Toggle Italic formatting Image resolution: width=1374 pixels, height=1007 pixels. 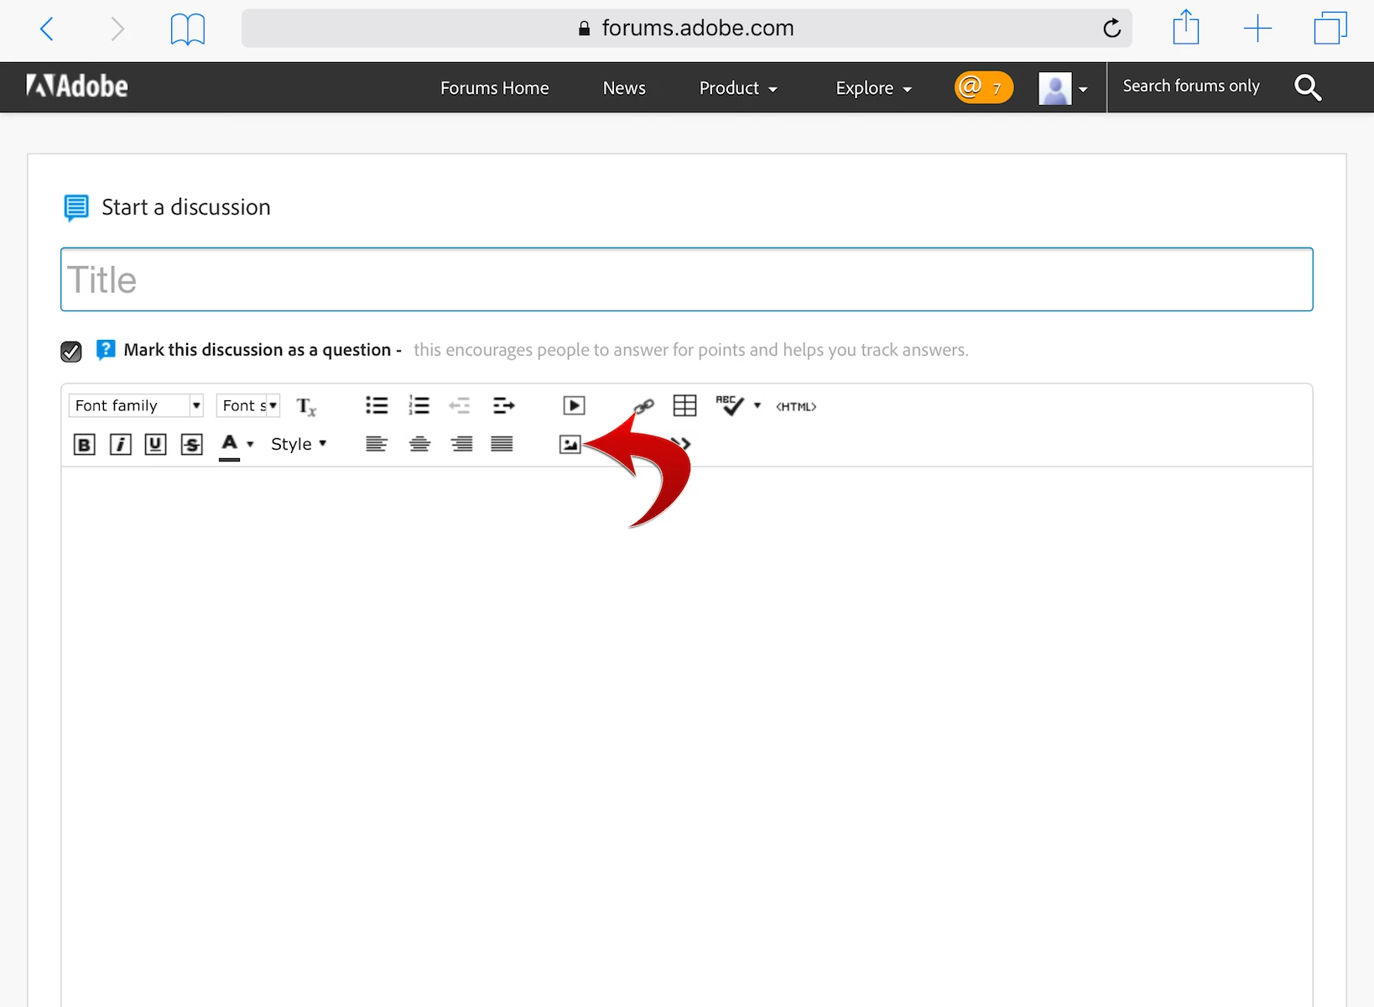click(x=120, y=445)
